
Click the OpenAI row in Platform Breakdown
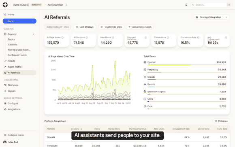[x=137, y=137]
